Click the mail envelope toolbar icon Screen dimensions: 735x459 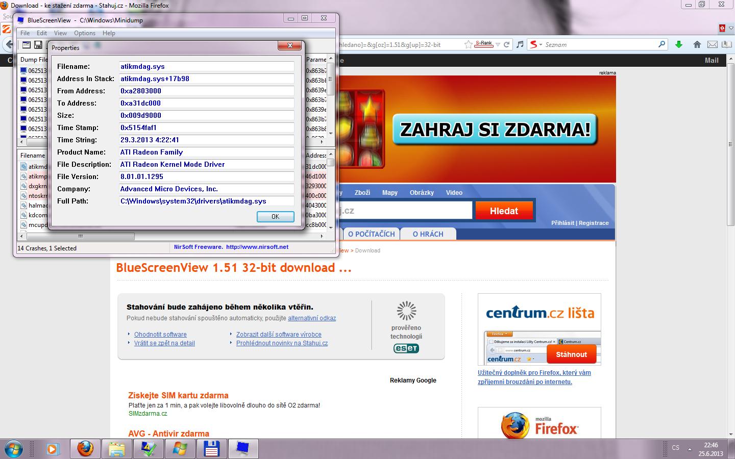click(712, 44)
